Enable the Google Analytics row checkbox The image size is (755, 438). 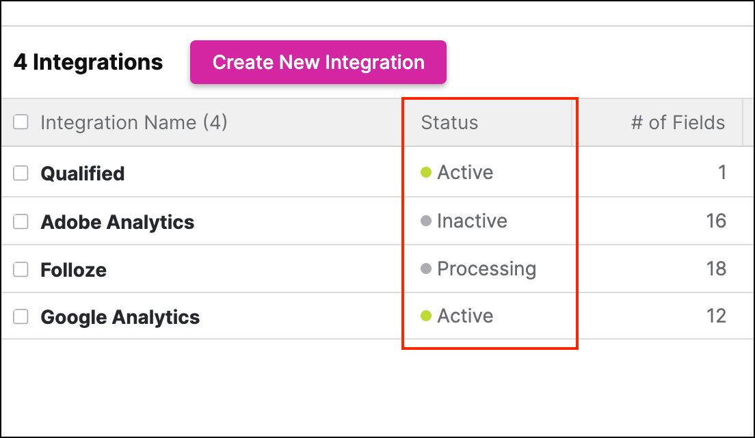[21, 317]
